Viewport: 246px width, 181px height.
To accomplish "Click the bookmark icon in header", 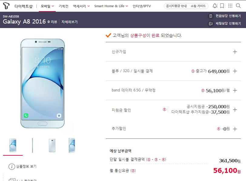I will pyautogui.click(x=222, y=6).
